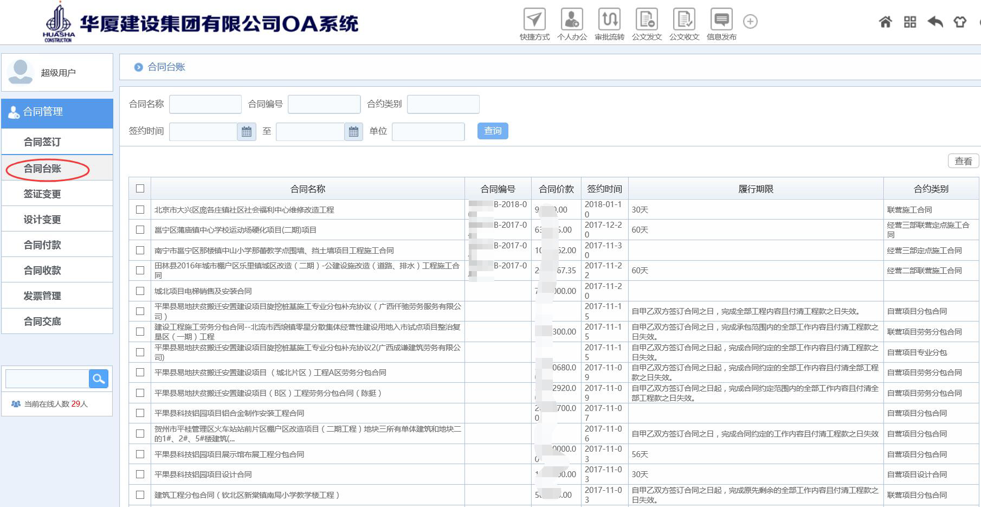This screenshot has width=981, height=507.
Task: Select checkbox for 城北项目电梯销售及安装合同
Action: [x=140, y=291]
